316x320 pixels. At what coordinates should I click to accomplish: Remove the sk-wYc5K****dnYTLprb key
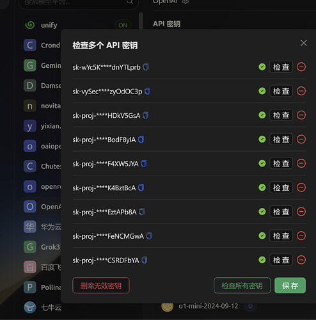point(301,67)
